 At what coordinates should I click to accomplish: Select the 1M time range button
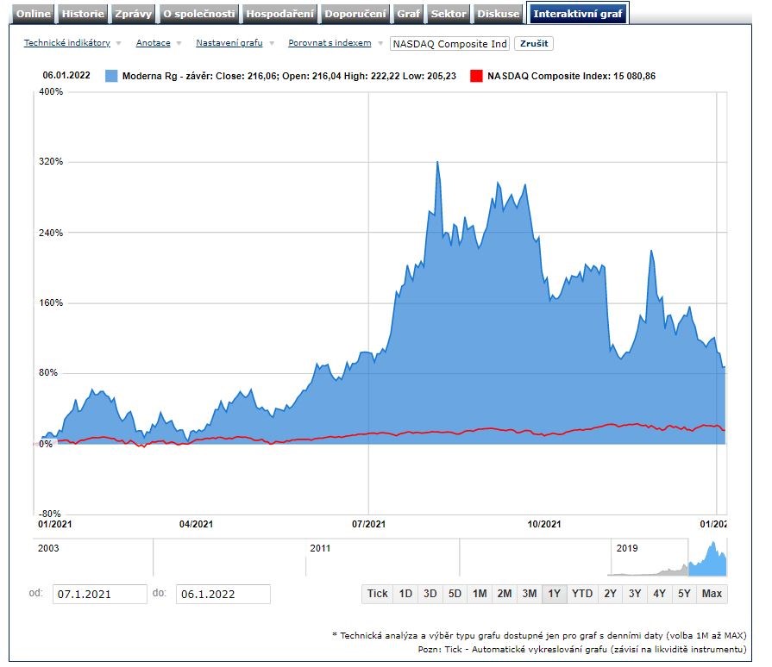(480, 594)
